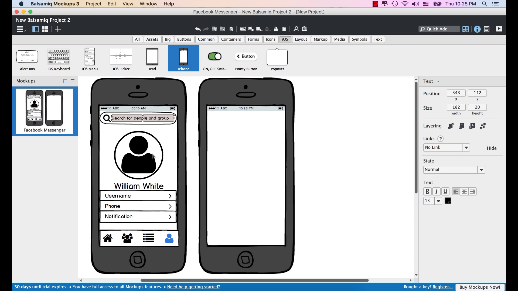The width and height of the screenshot is (518, 291).
Task: Click the Paste clipboard icon in toolbar
Action: click(231, 29)
